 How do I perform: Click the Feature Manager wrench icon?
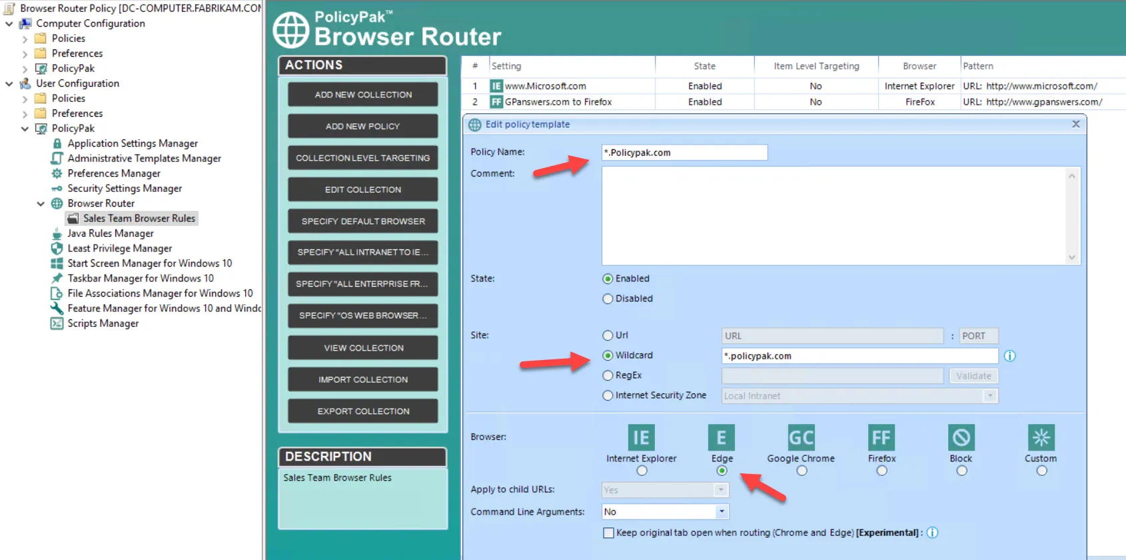click(x=57, y=308)
